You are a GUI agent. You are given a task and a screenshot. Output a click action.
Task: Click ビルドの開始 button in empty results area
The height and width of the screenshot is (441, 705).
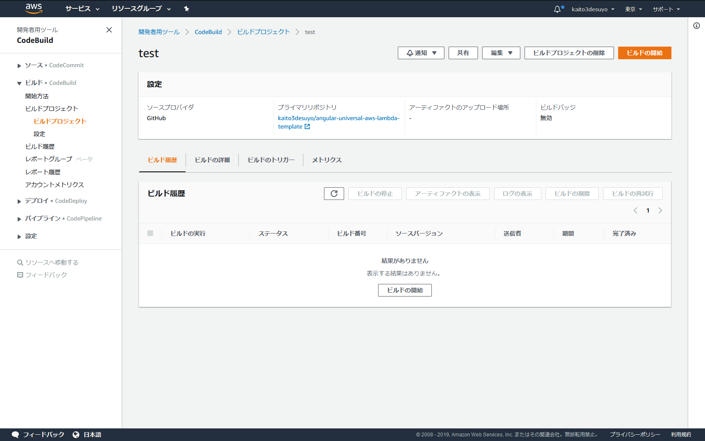pyautogui.click(x=405, y=290)
